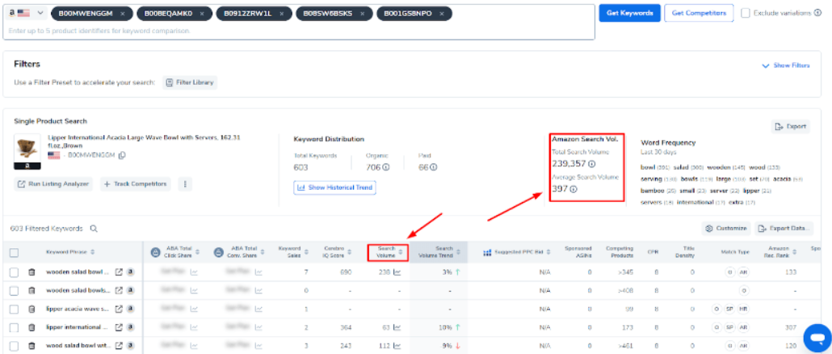Delete the 'wood salad bowl wit...' keyword with trash icon
The image size is (832, 354).
point(32,345)
